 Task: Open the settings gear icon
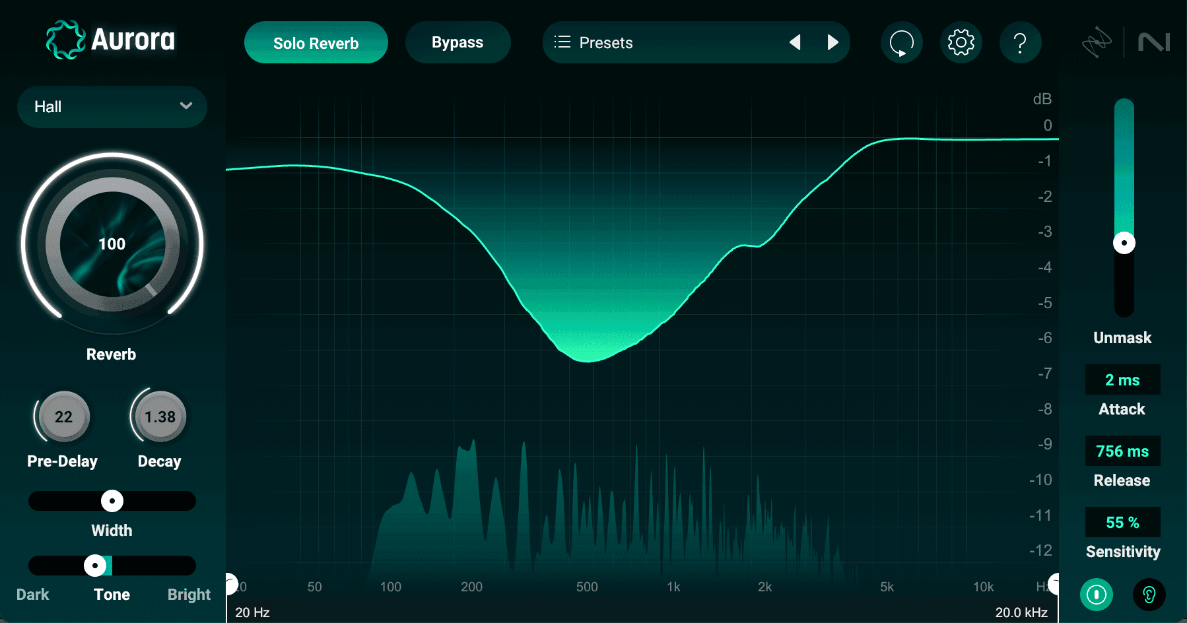[x=961, y=42]
